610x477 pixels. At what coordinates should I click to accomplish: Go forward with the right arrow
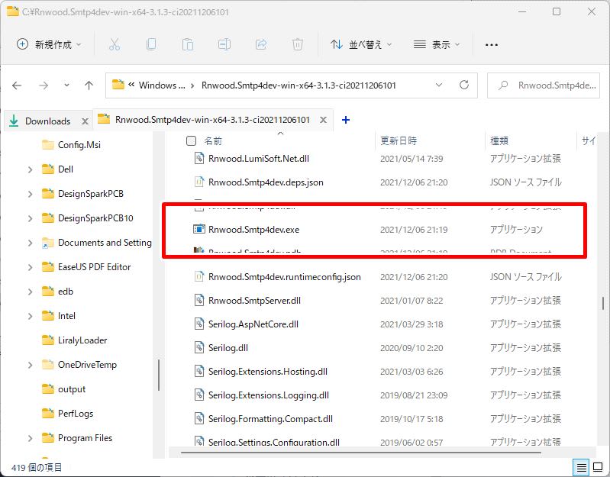click(x=44, y=85)
